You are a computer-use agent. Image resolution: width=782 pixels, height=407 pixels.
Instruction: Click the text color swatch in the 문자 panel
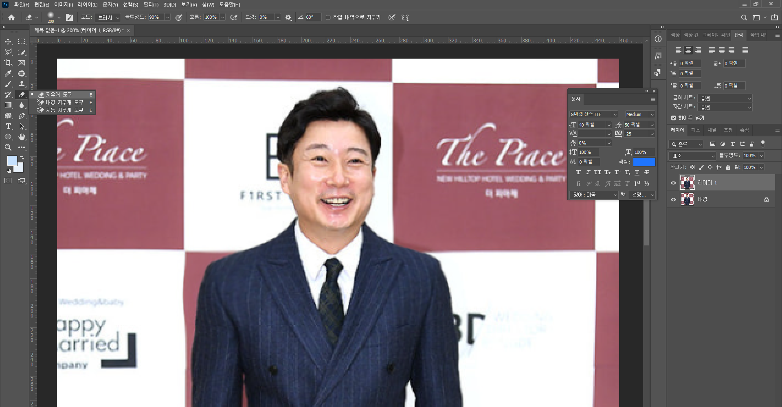point(644,162)
